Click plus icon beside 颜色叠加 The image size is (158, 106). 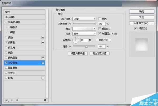tap(43, 58)
